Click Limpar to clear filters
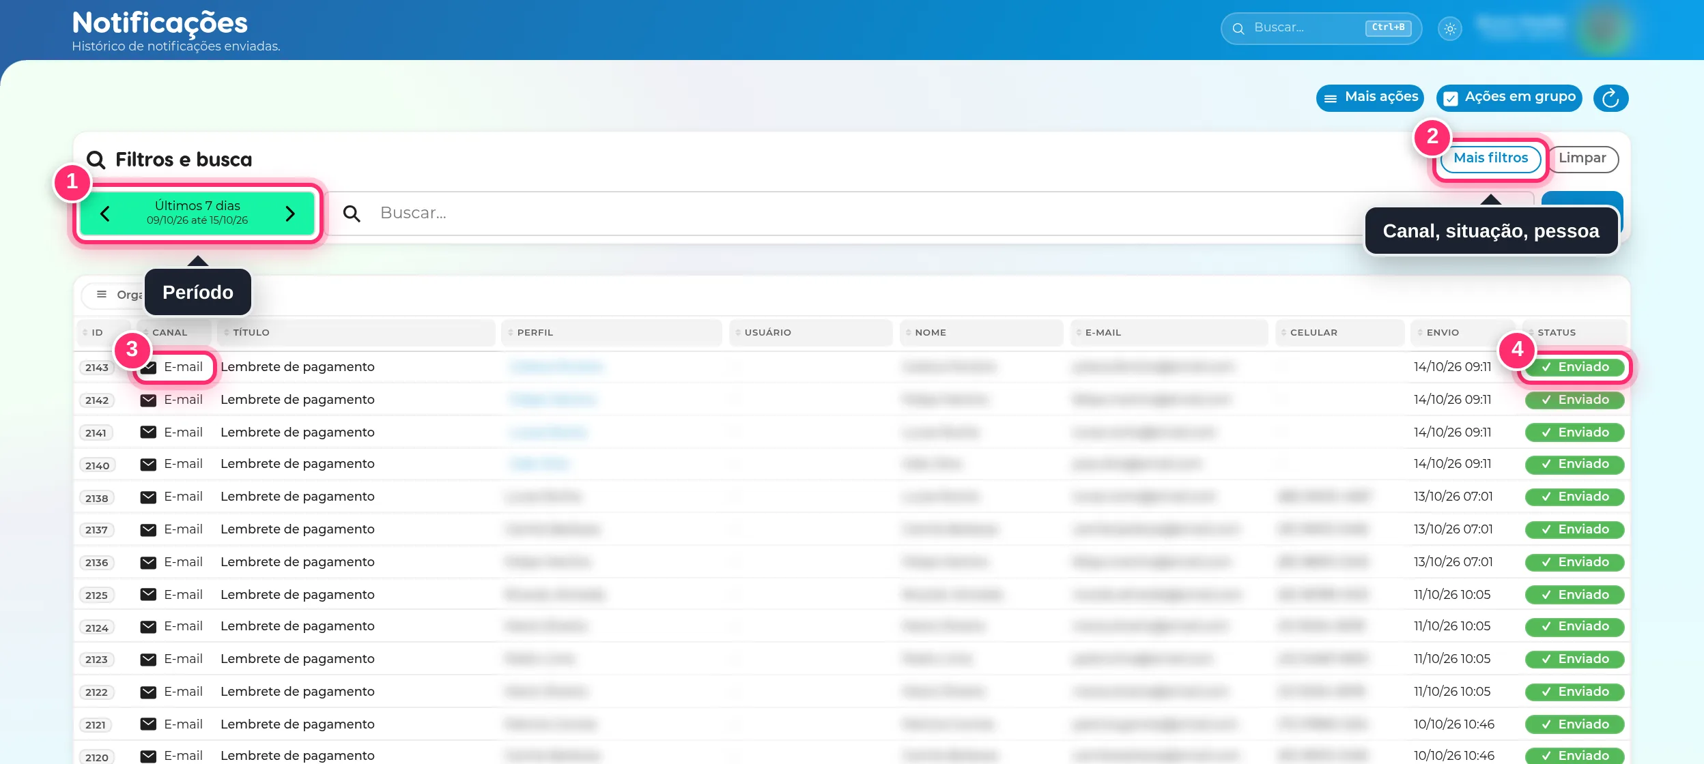Image resolution: width=1704 pixels, height=764 pixels. click(x=1582, y=158)
